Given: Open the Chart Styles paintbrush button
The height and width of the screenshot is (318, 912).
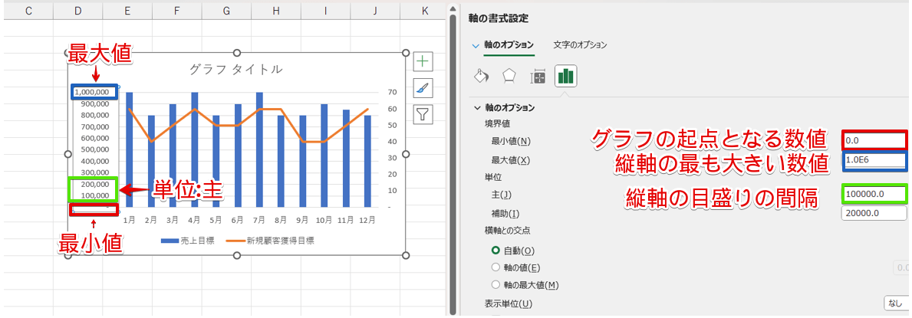Looking at the screenshot, I should [x=423, y=88].
